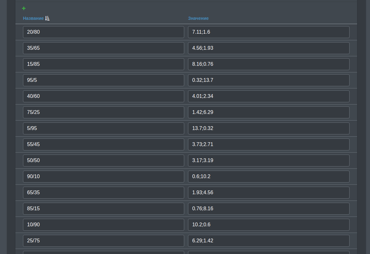Viewport: 370px width, 254px height.
Task: Edit the value field showing 8.16;0.76
Action: tap(269, 64)
